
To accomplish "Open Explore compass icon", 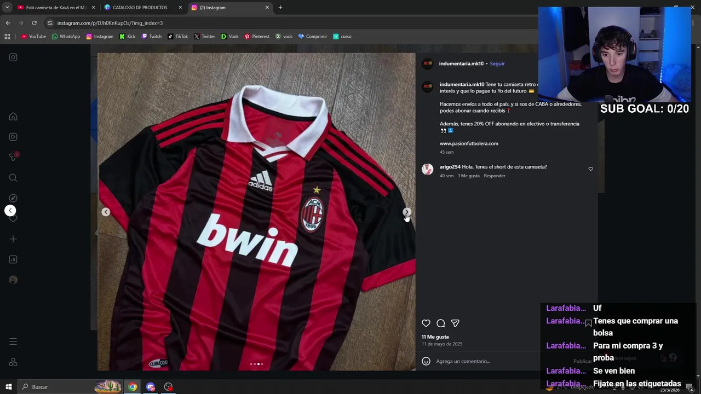I will pyautogui.click(x=13, y=198).
